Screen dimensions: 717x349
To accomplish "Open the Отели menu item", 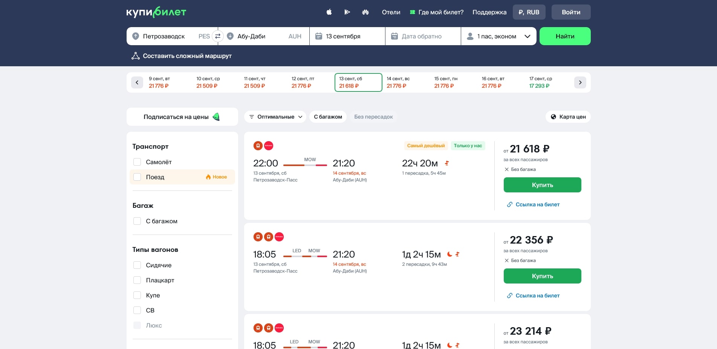I will pos(391,12).
